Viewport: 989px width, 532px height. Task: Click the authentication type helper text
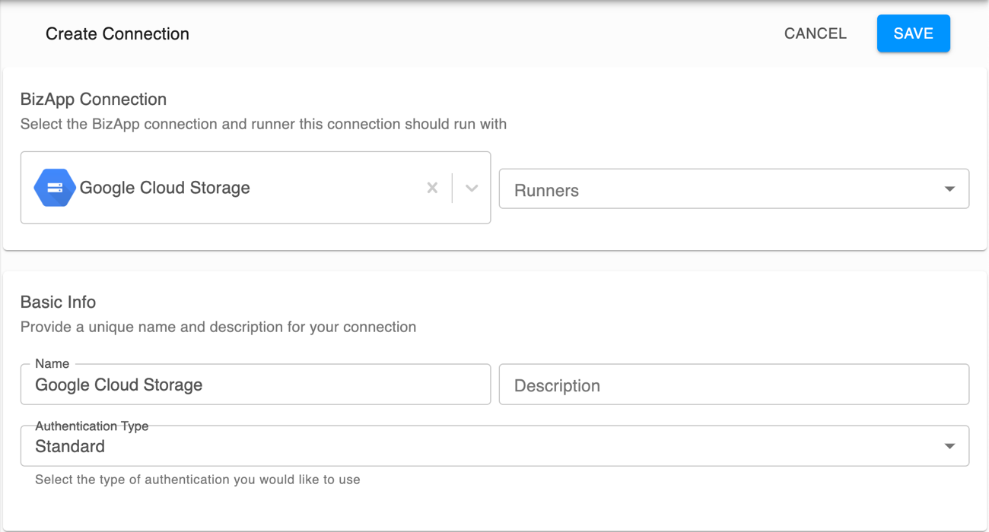point(197,480)
